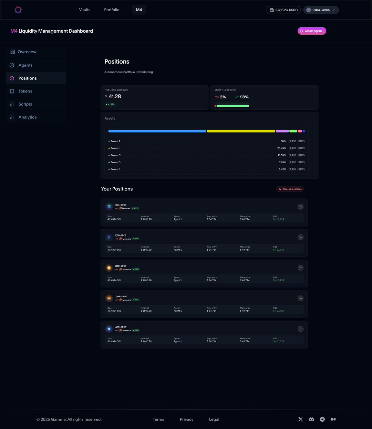The image size is (372, 429).
Task: Switch to the Portfolio tab
Action: click(x=112, y=10)
